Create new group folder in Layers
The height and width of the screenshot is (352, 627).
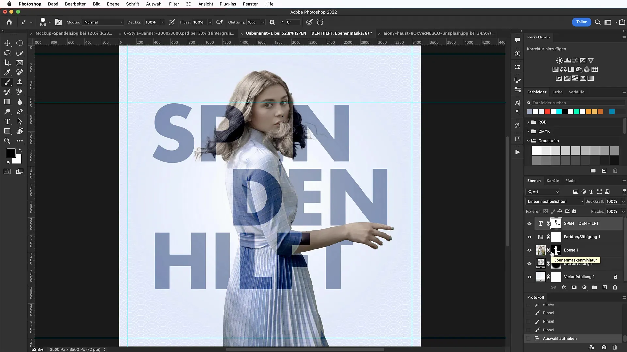pyautogui.click(x=594, y=287)
